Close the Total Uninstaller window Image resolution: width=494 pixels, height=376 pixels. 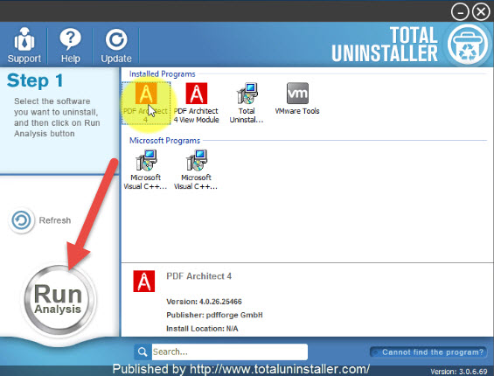481,12
